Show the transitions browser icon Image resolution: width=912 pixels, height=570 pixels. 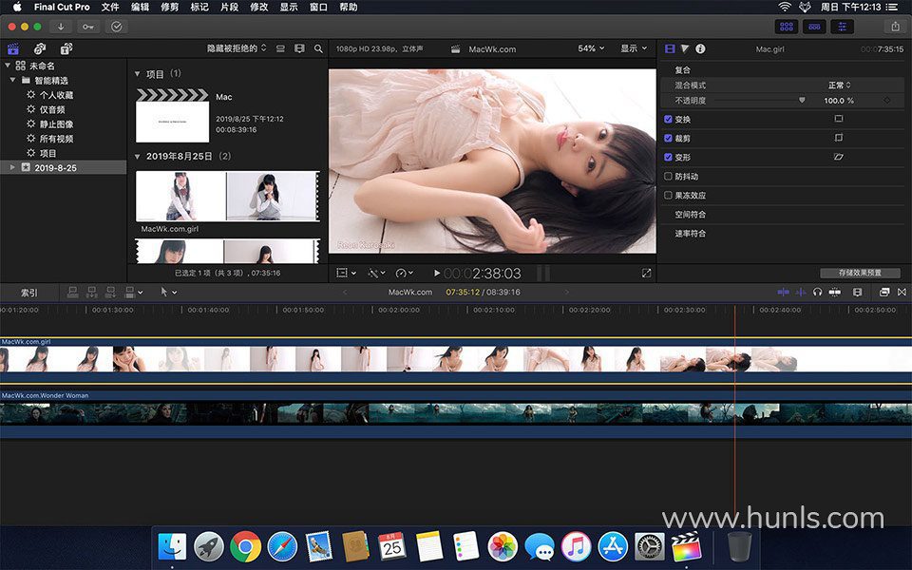[x=902, y=292]
